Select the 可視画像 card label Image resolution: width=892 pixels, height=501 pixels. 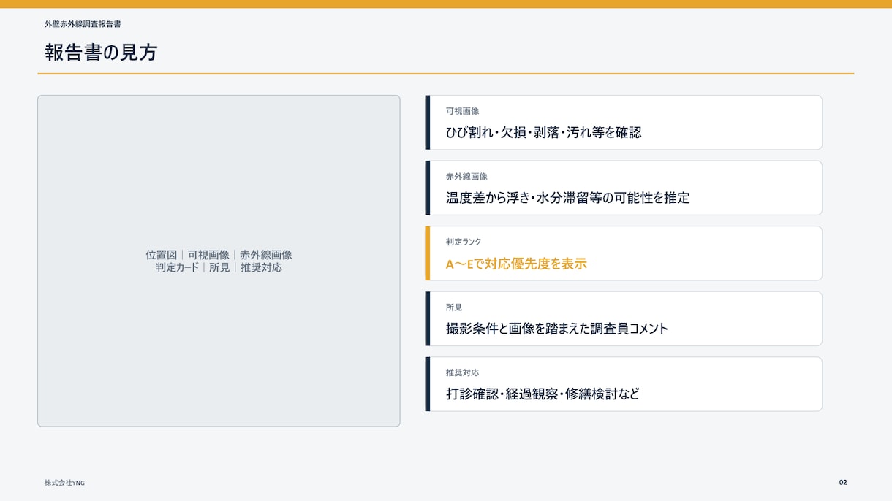tap(462, 111)
